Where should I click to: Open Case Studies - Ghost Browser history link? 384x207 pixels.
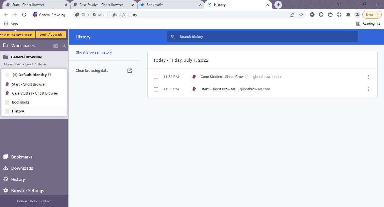[225, 77]
